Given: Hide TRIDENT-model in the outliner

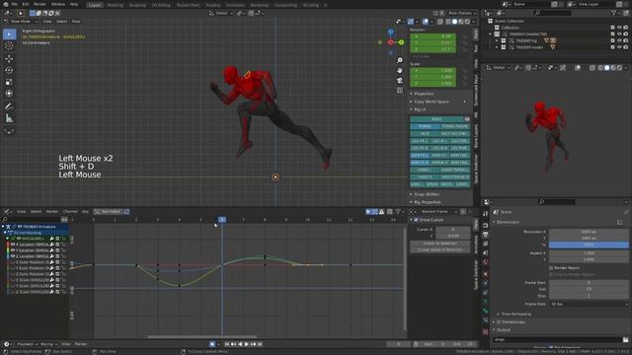Looking at the screenshot, I should point(619,47).
